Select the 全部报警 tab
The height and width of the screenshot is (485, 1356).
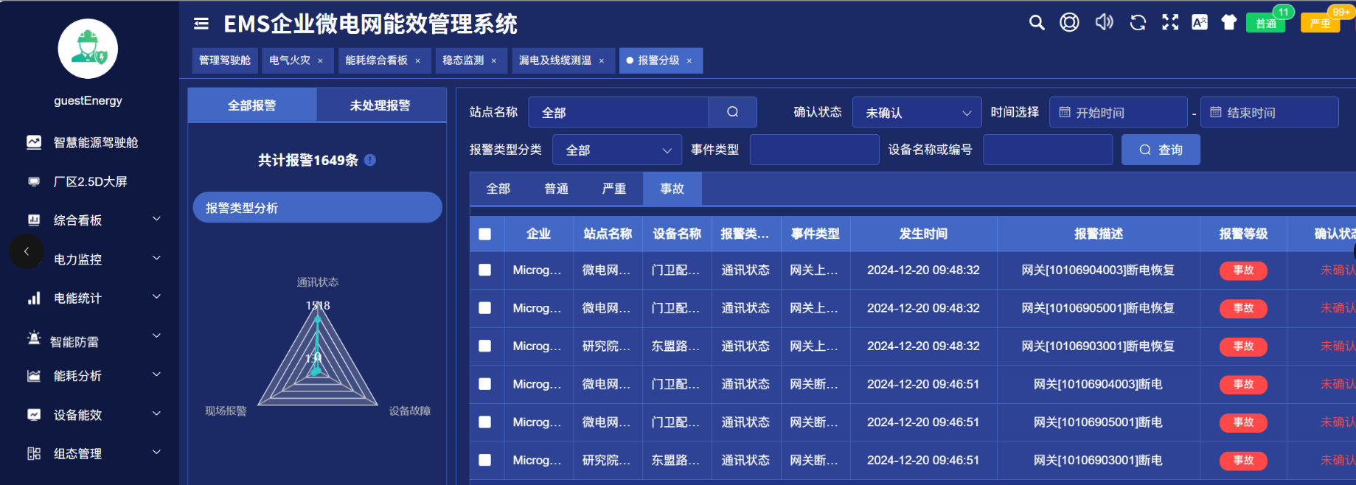(x=252, y=105)
